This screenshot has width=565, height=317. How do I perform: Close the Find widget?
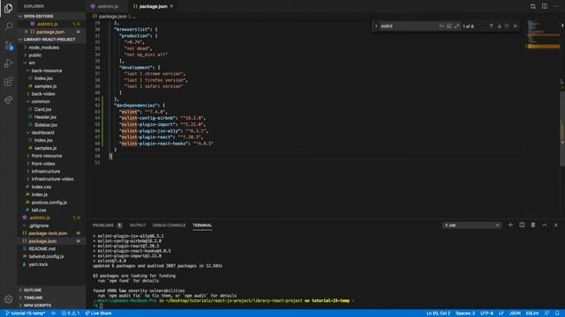[516, 26]
